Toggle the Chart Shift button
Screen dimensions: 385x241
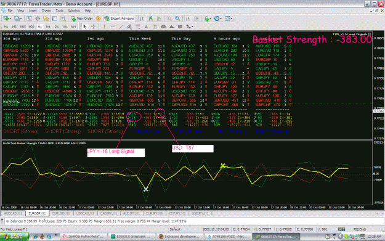197,18
